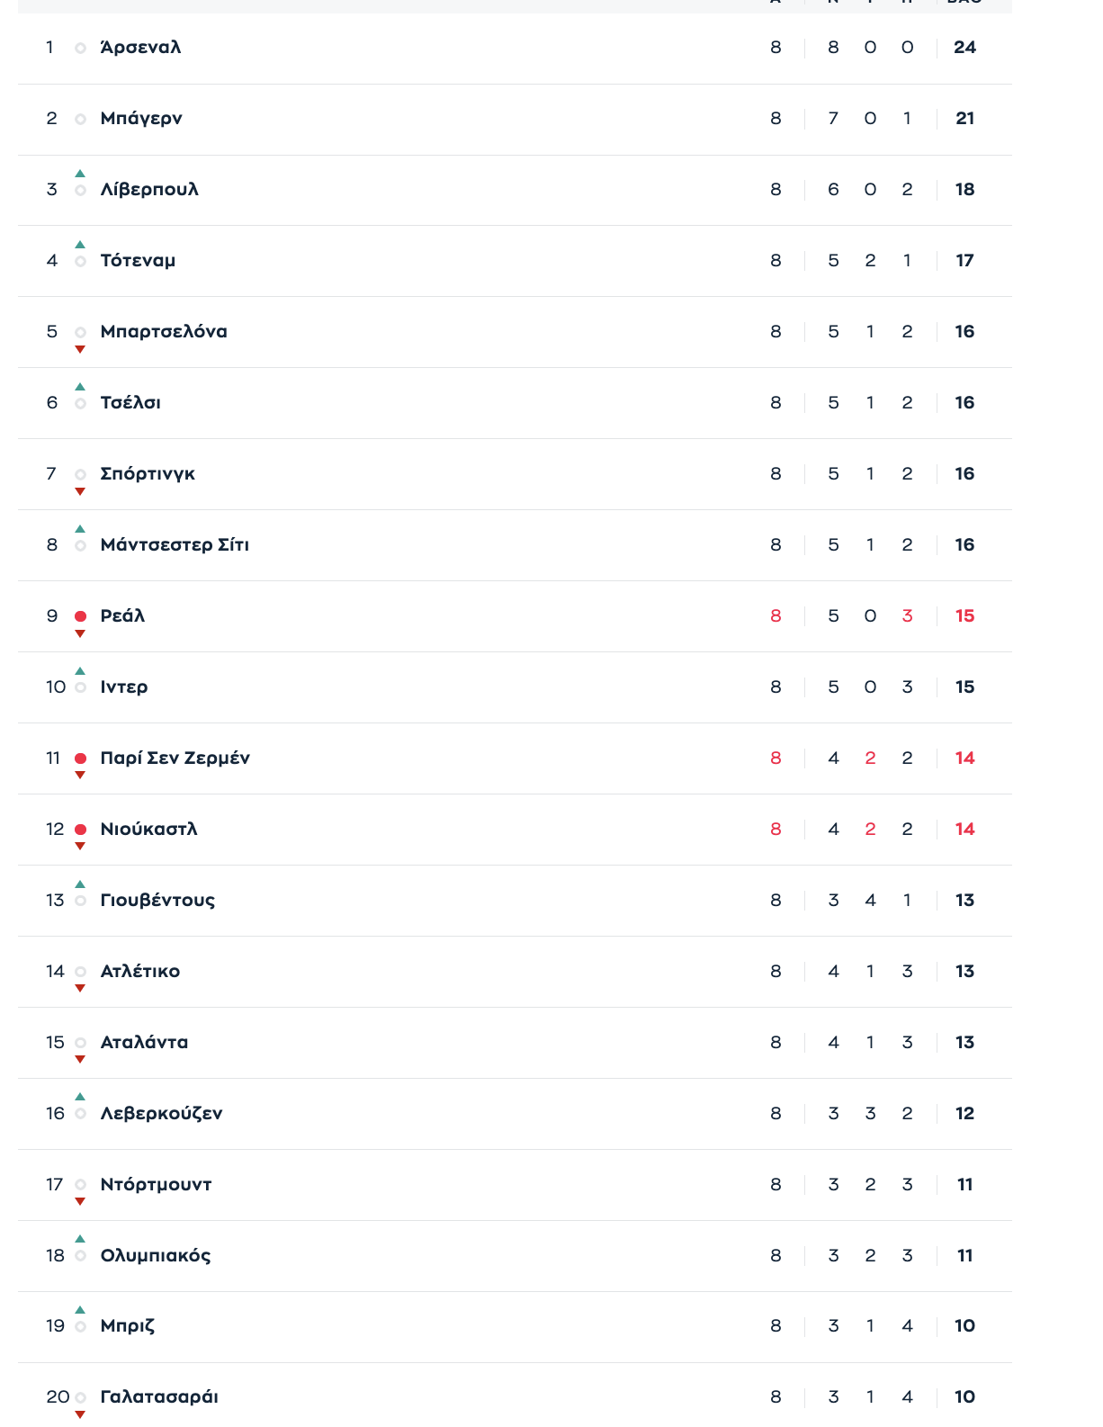The image size is (1103, 1427).
Task: Click the green up arrow next to Λίβερπουλ
Action: point(80,174)
